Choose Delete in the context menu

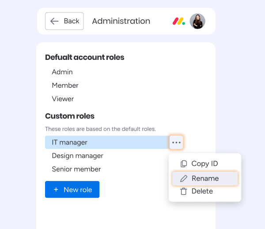pyautogui.click(x=205, y=191)
